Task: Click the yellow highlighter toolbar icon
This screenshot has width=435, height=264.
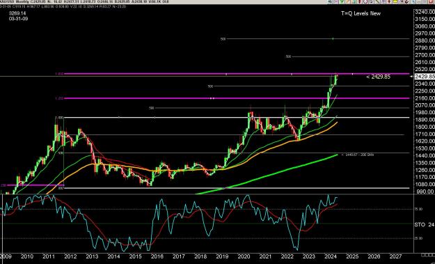Action: (395, 1)
